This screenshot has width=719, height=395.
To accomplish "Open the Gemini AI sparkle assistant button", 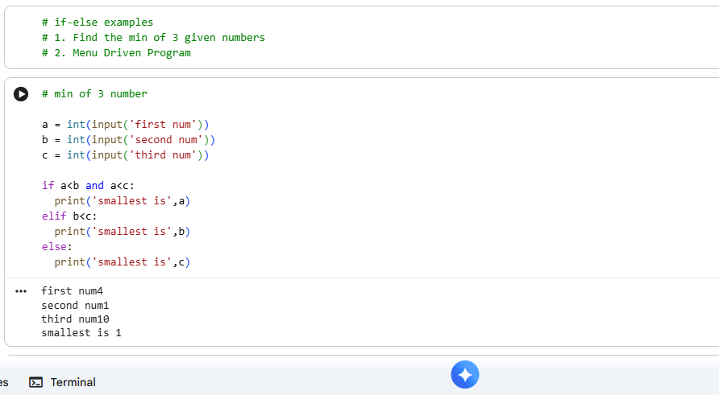I will 465,374.
